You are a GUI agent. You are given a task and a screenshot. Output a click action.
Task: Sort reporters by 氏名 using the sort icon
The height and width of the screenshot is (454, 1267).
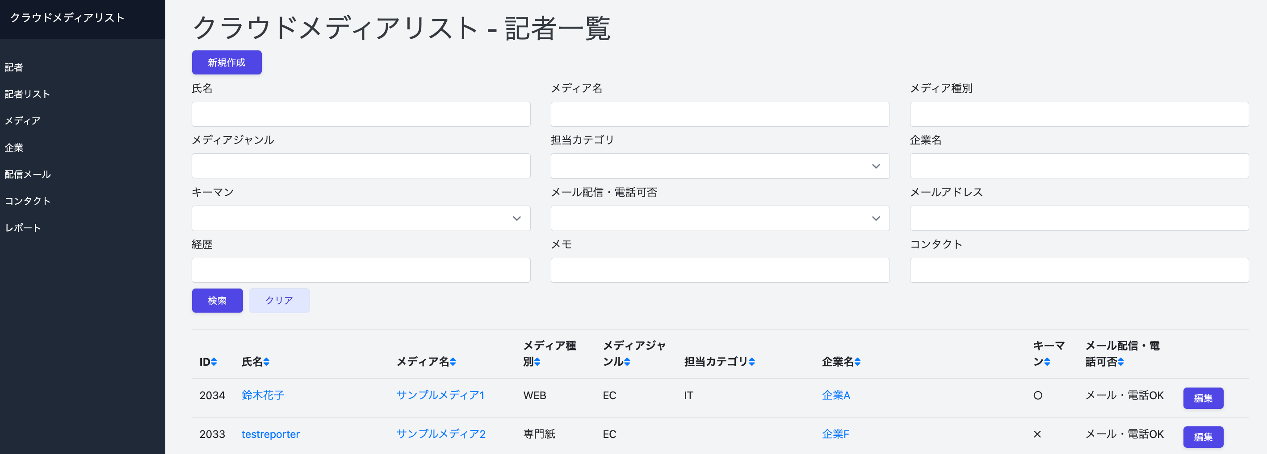click(x=267, y=362)
